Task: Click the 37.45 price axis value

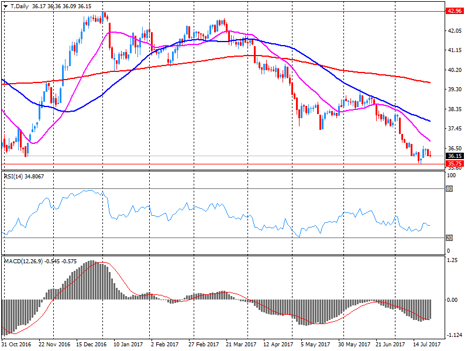Action: pos(455,129)
